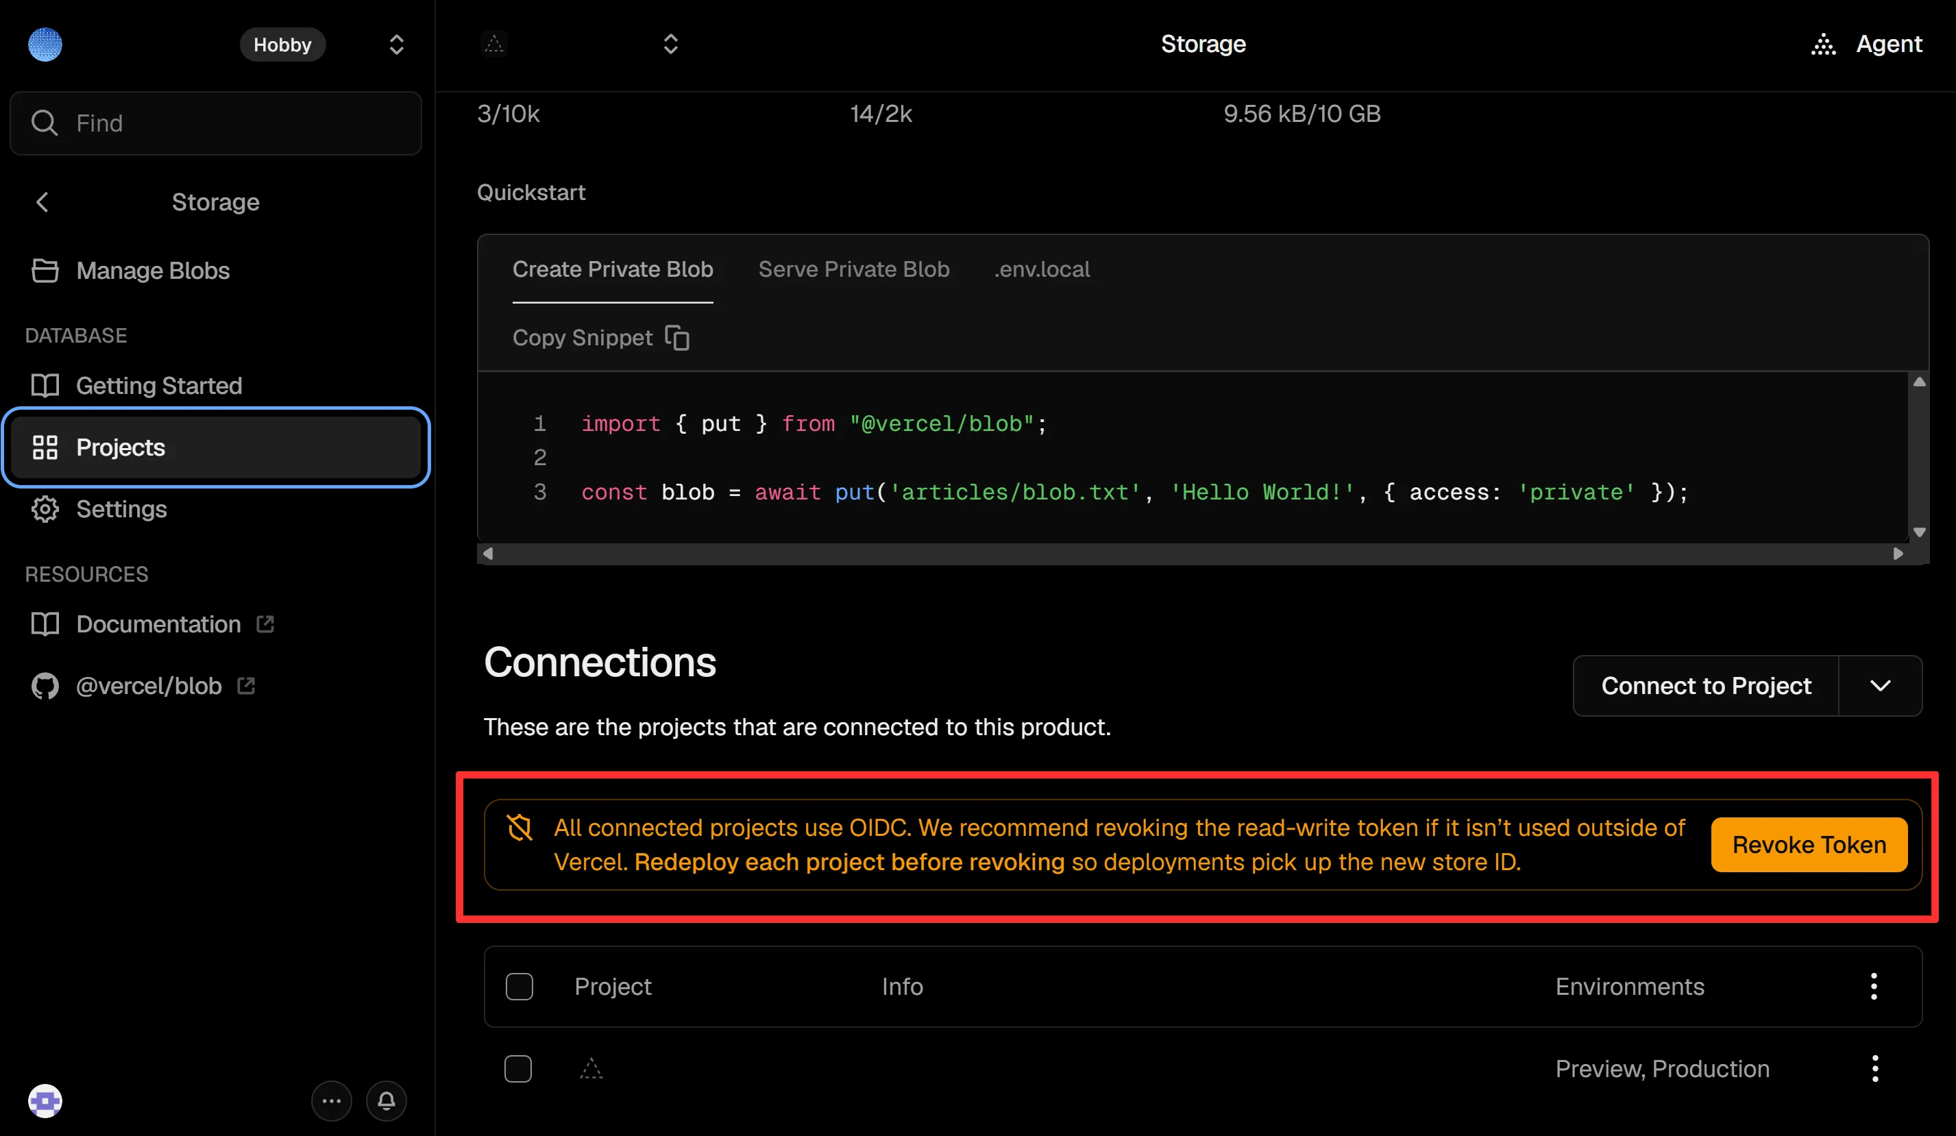The image size is (1956, 1136).
Task: Open Manage Blobs in sidebar
Action: click(216, 271)
